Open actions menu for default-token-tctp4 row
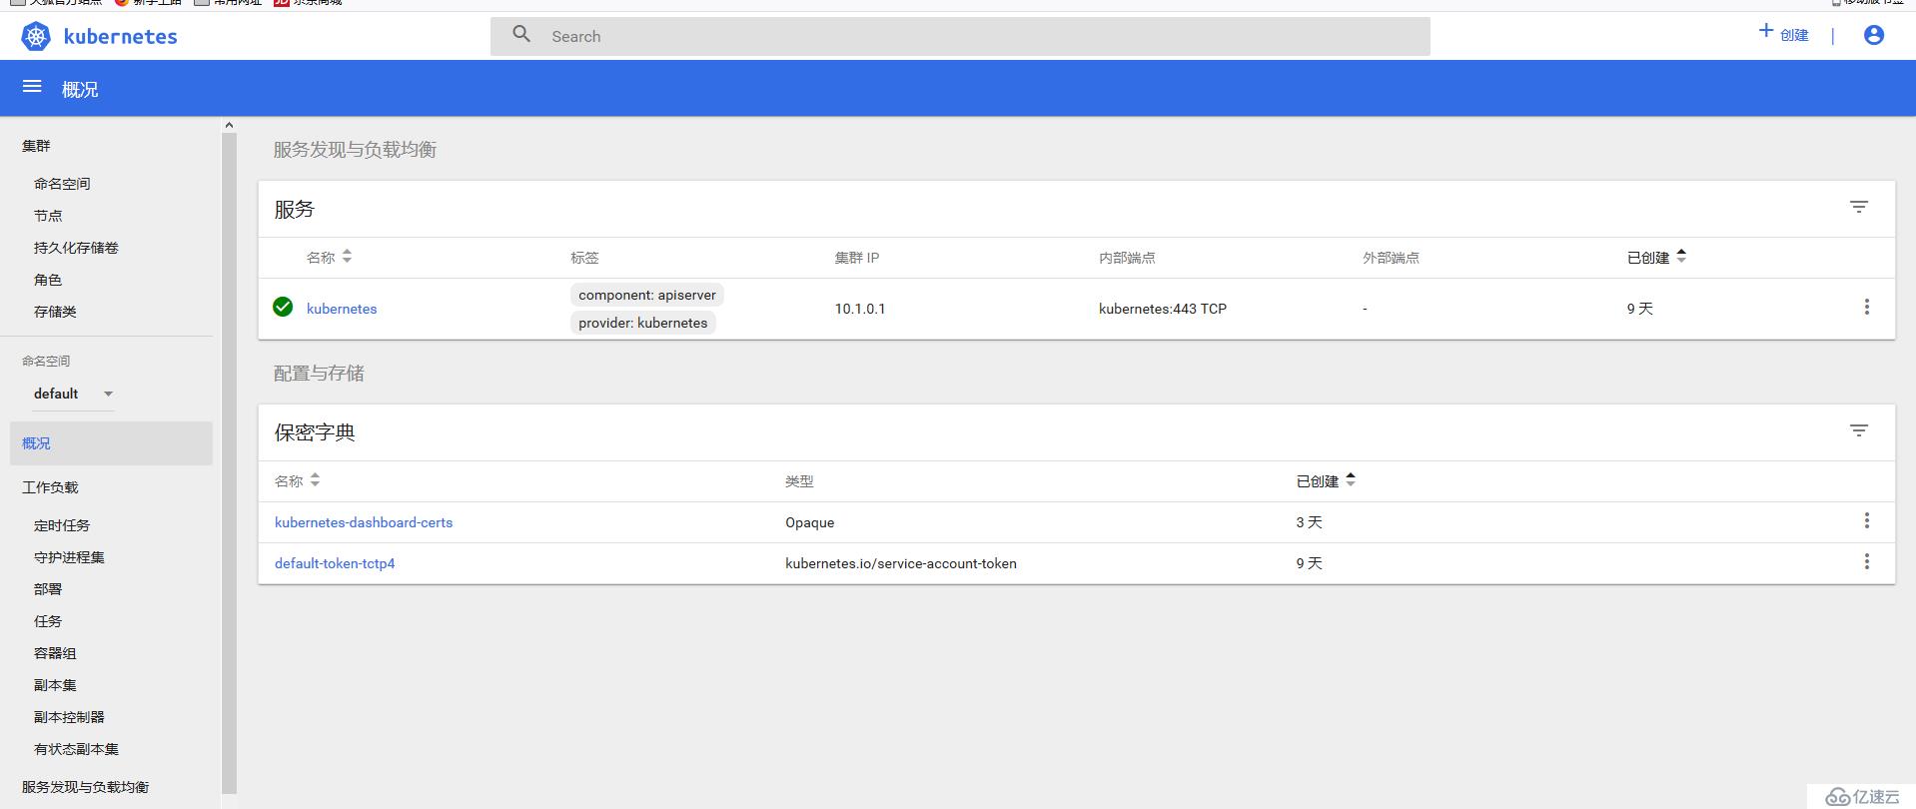 click(1866, 561)
